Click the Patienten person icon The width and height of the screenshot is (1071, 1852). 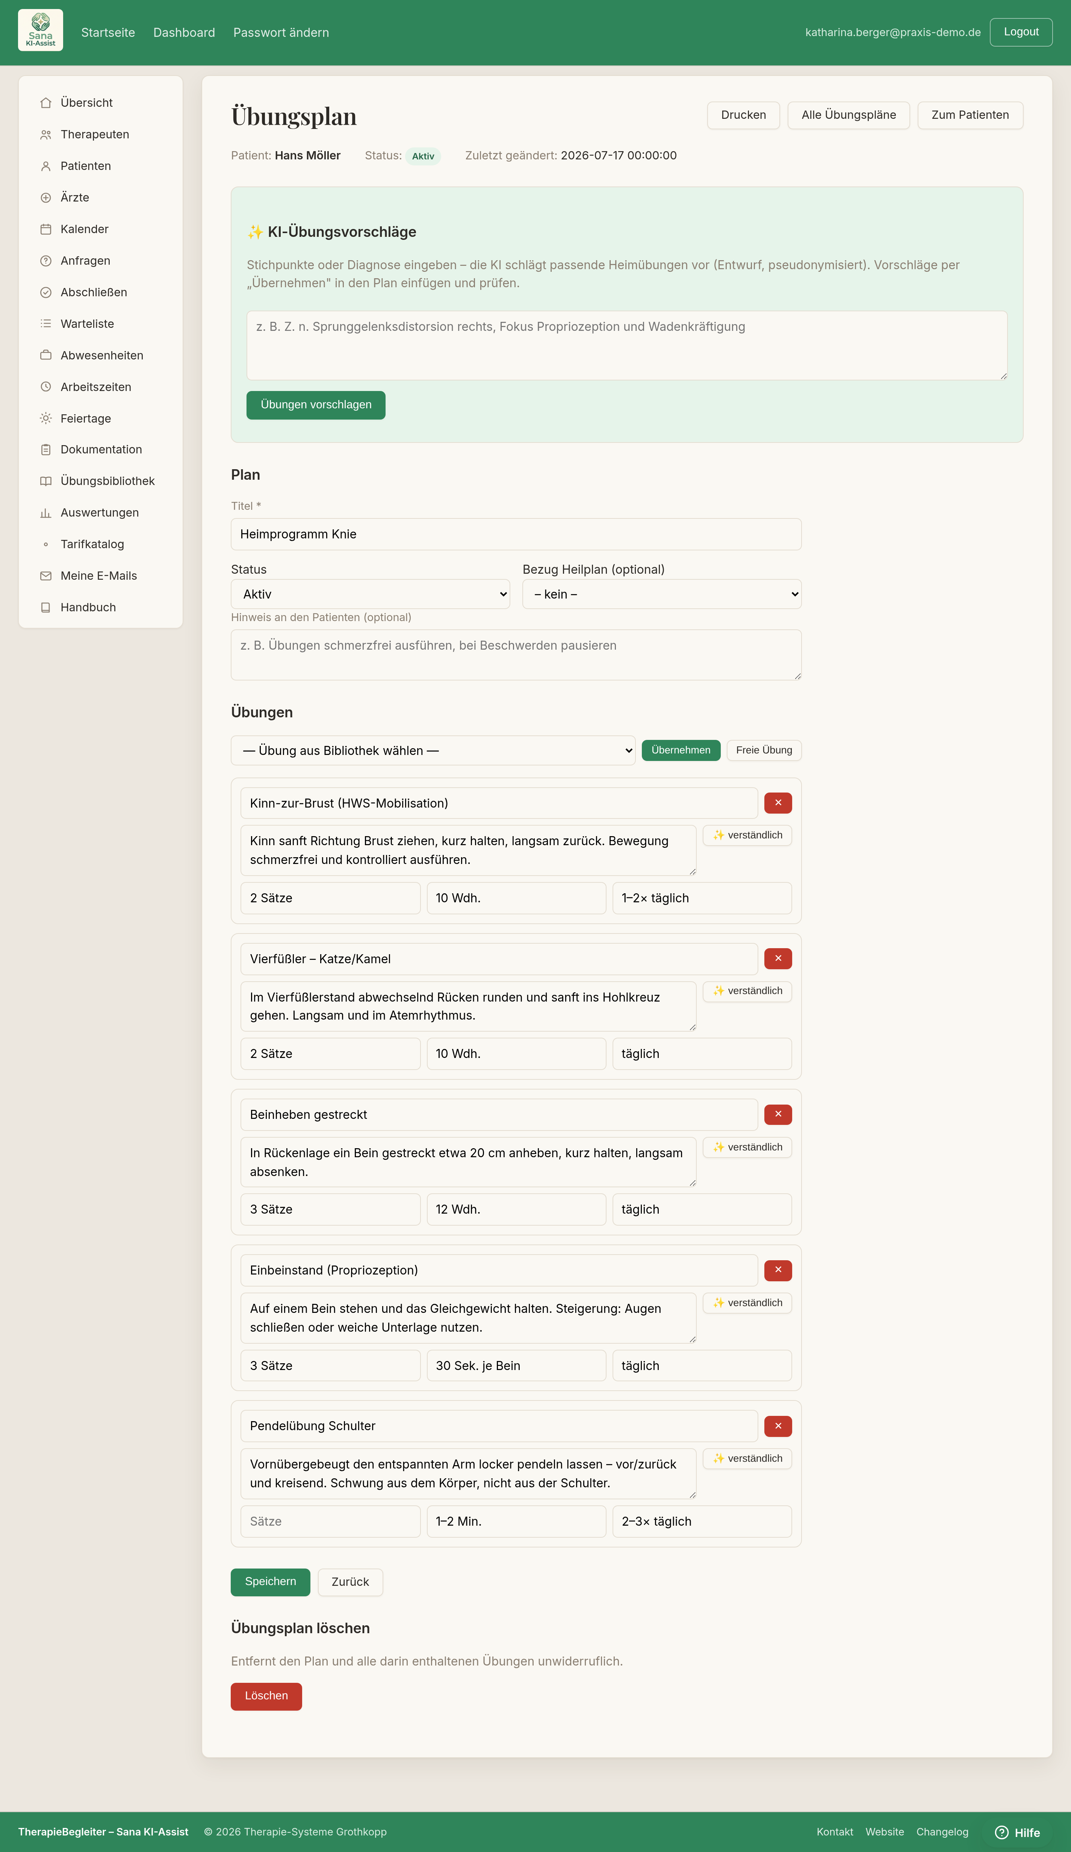pos(45,166)
